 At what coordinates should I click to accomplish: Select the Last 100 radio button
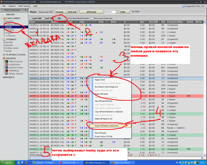[30, 18]
